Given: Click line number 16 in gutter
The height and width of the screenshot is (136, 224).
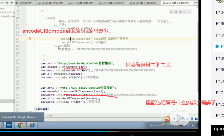Looking at the screenshot, I should click(x=17, y=39).
